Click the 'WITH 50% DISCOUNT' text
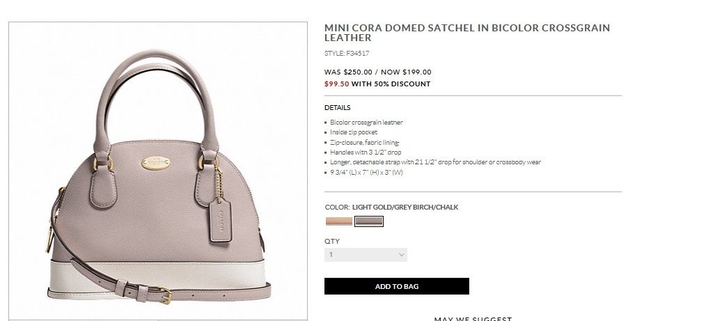The height and width of the screenshot is (321, 706). click(x=391, y=84)
